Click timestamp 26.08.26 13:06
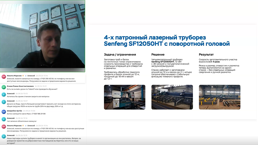 pos(29,111)
